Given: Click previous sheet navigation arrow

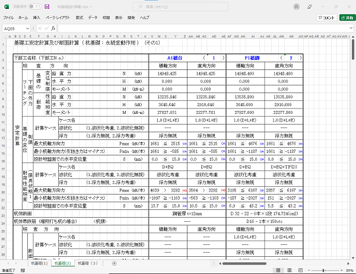Looking at the screenshot, I should 8,263.
